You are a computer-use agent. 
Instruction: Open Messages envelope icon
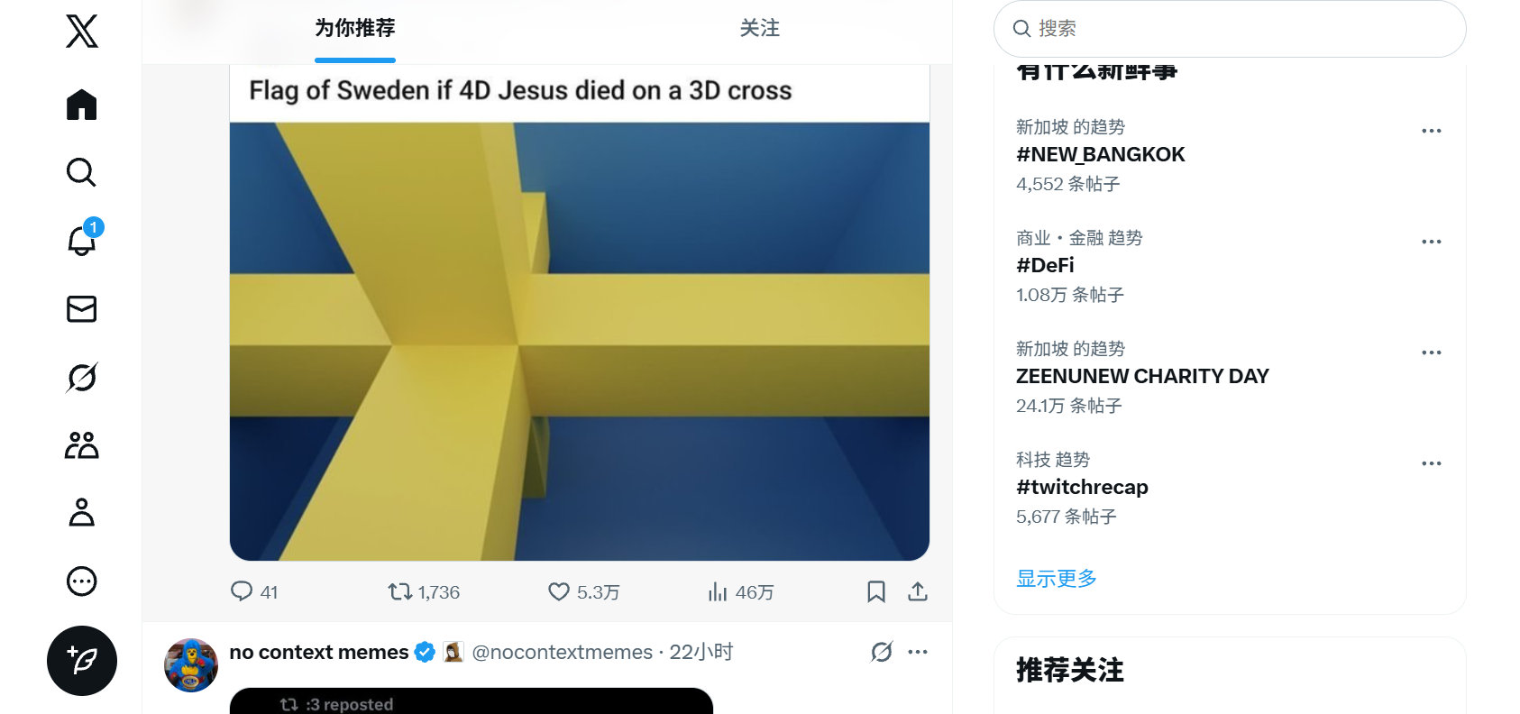(x=82, y=309)
